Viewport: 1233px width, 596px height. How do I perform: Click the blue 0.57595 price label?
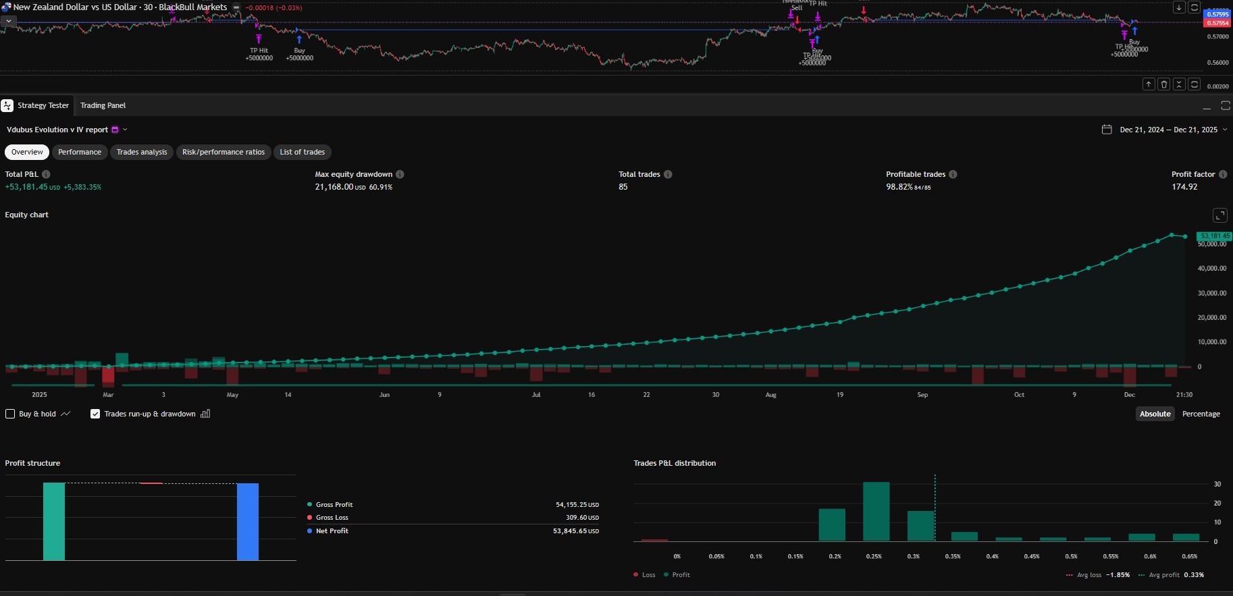[1217, 14]
